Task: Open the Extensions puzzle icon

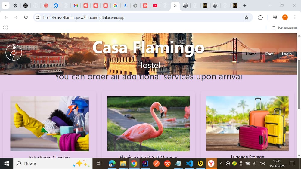Action: point(260,17)
